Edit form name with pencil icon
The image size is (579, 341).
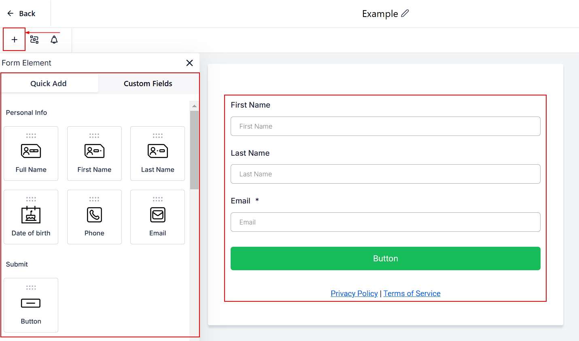click(x=405, y=13)
